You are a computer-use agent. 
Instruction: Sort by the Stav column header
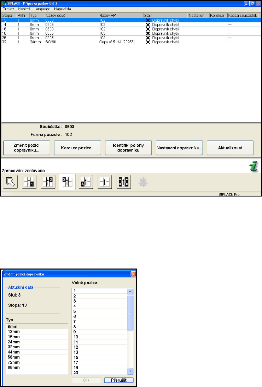166,15
